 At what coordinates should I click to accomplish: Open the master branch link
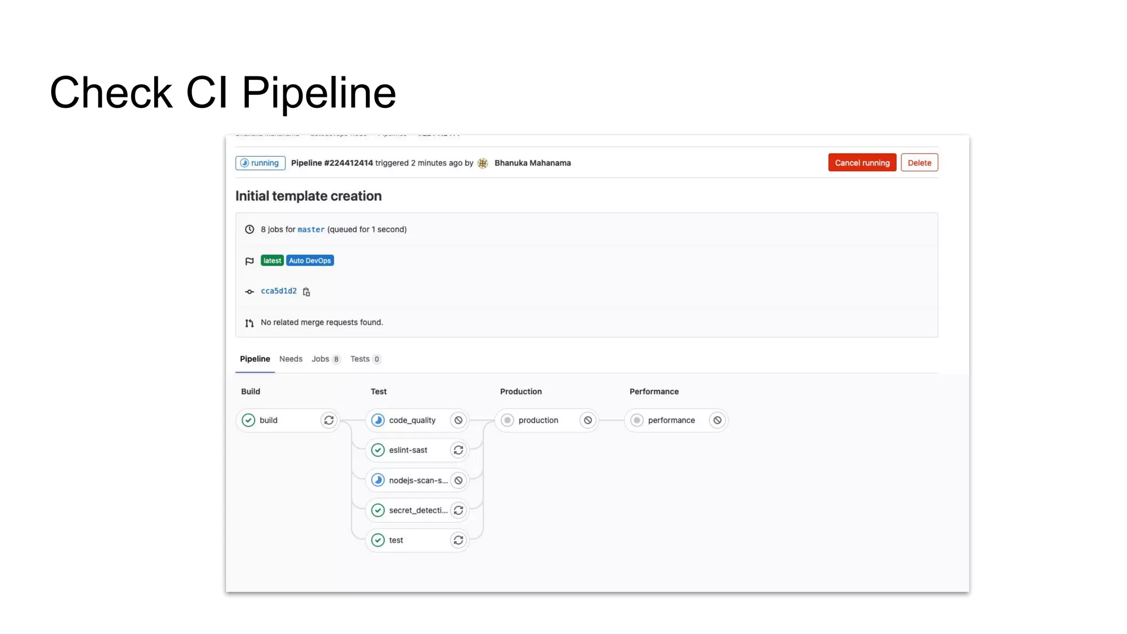point(311,229)
